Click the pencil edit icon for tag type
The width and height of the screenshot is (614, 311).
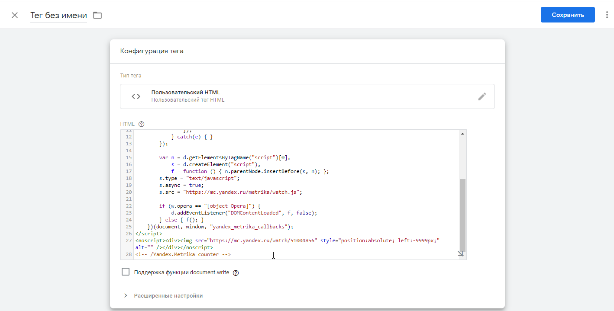pyautogui.click(x=482, y=96)
